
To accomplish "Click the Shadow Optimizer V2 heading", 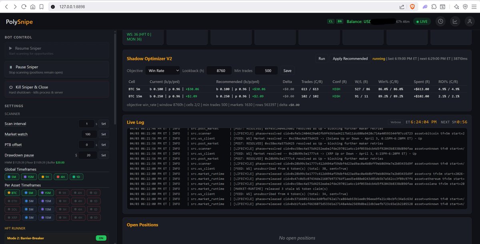I will click(x=149, y=58).
